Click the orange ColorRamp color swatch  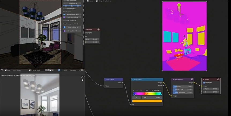(x=147, y=101)
